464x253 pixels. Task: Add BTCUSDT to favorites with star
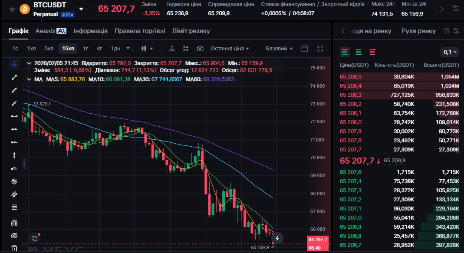tap(12, 9)
